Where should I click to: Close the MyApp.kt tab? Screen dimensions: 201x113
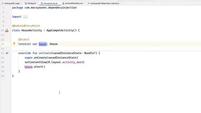pyautogui.click(x=38, y=3)
